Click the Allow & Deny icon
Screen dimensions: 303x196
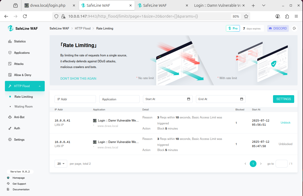pos(10,75)
